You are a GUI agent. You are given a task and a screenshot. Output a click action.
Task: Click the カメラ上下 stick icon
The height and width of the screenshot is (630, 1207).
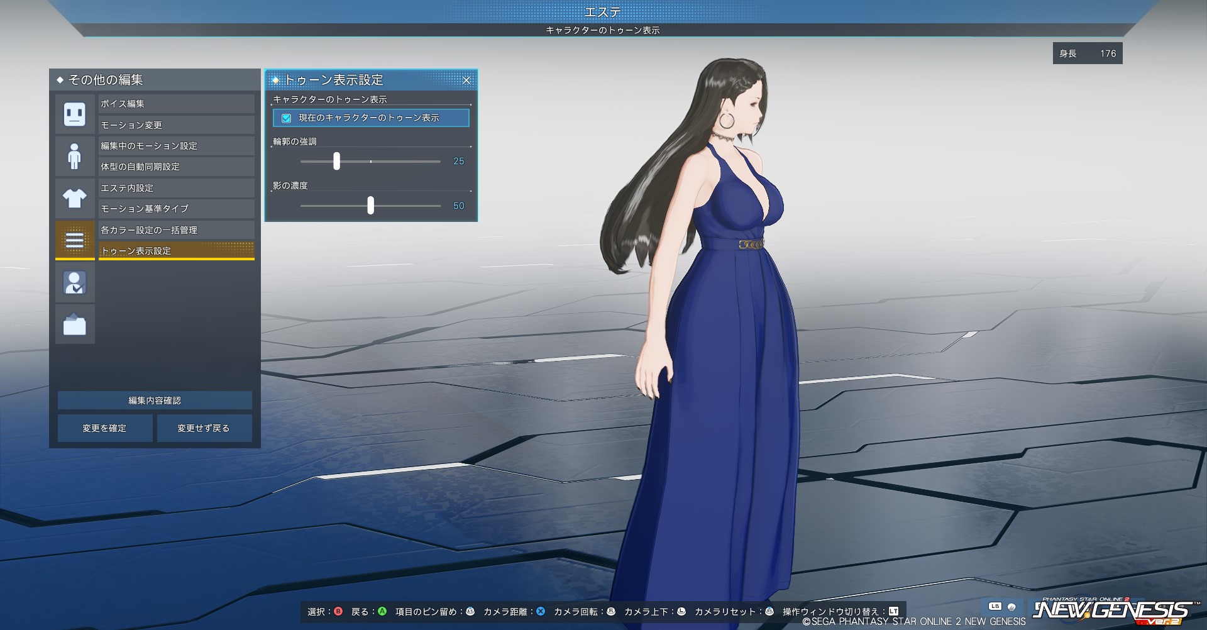tap(681, 611)
